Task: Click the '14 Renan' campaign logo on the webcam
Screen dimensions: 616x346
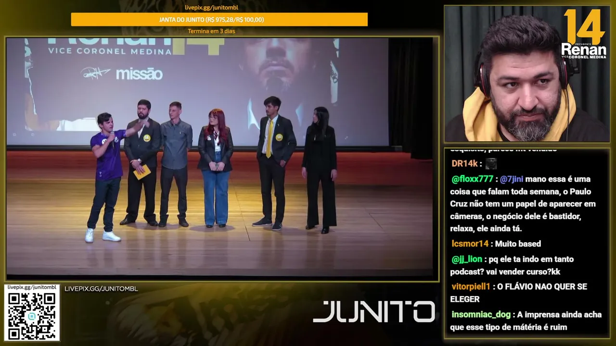Action: tap(584, 34)
